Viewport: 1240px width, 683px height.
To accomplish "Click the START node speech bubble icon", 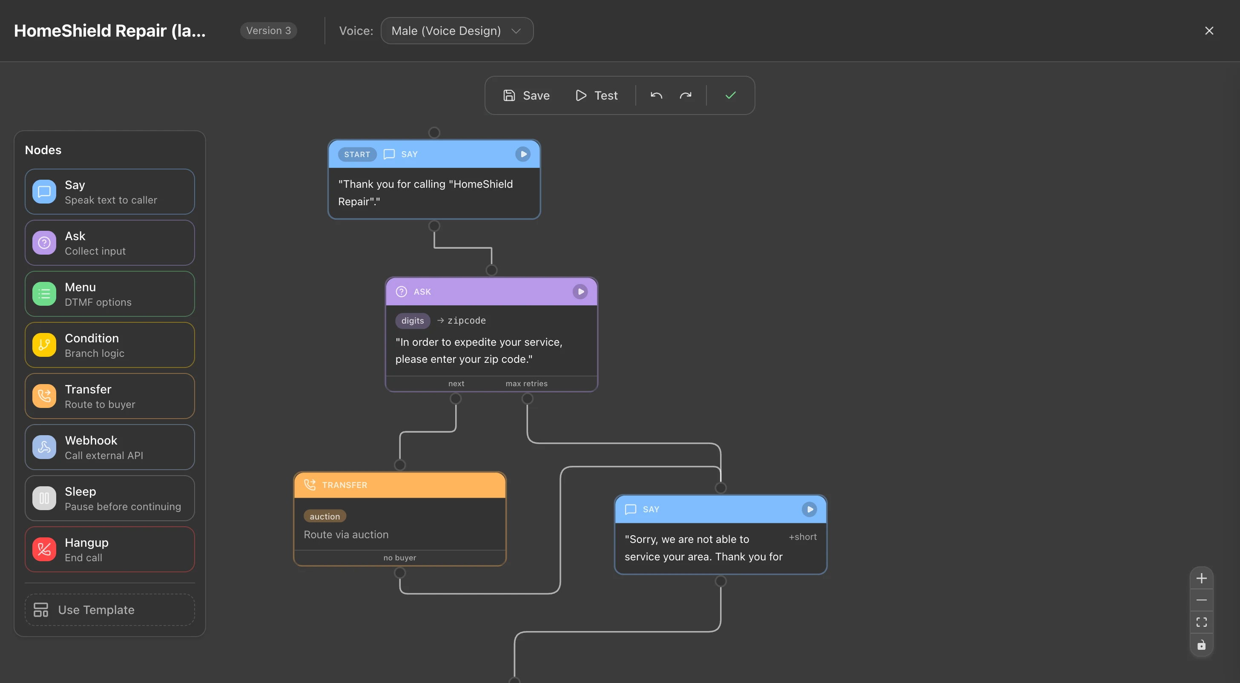I will [389, 154].
